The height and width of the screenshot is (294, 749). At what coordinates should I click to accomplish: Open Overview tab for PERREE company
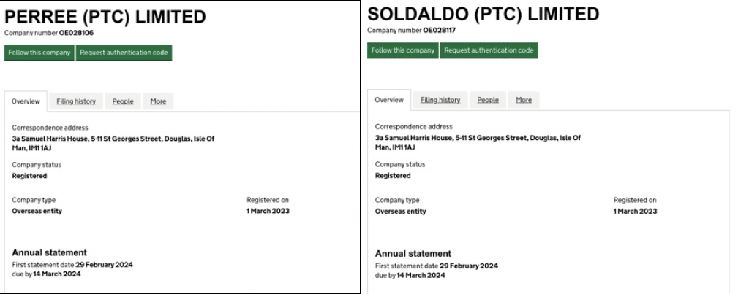click(26, 101)
